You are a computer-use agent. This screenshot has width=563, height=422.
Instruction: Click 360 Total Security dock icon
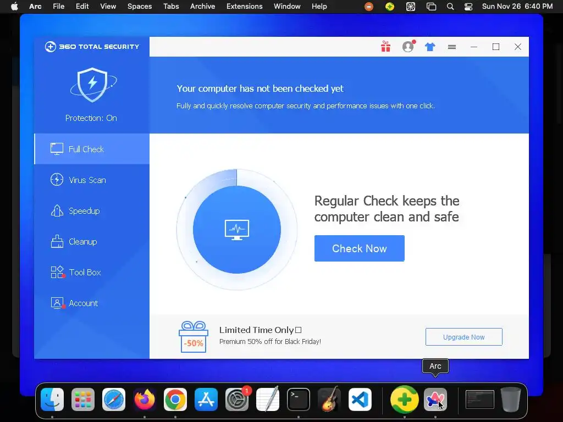(x=404, y=399)
